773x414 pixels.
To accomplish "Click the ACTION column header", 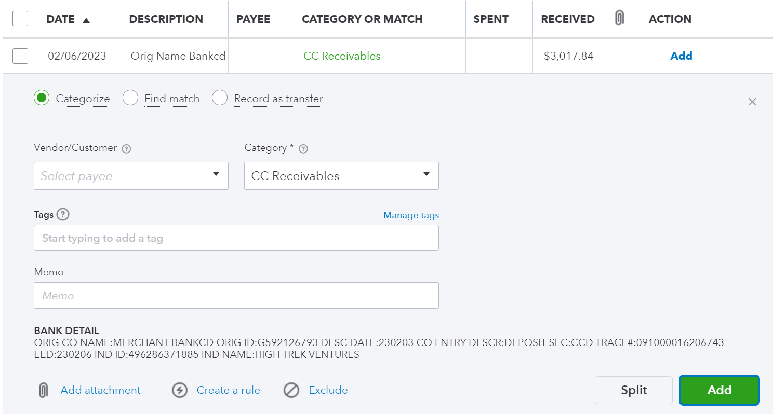I will click(670, 19).
